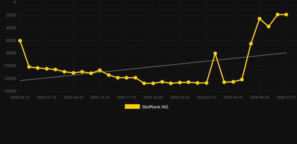
Task: Select the data point above 2025-10-14
Action: point(100,70)
